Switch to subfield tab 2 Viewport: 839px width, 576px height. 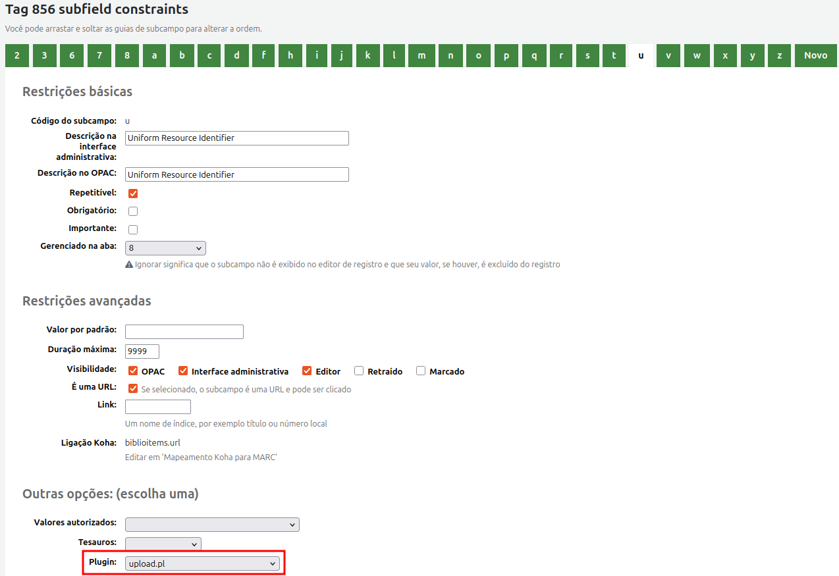point(17,56)
